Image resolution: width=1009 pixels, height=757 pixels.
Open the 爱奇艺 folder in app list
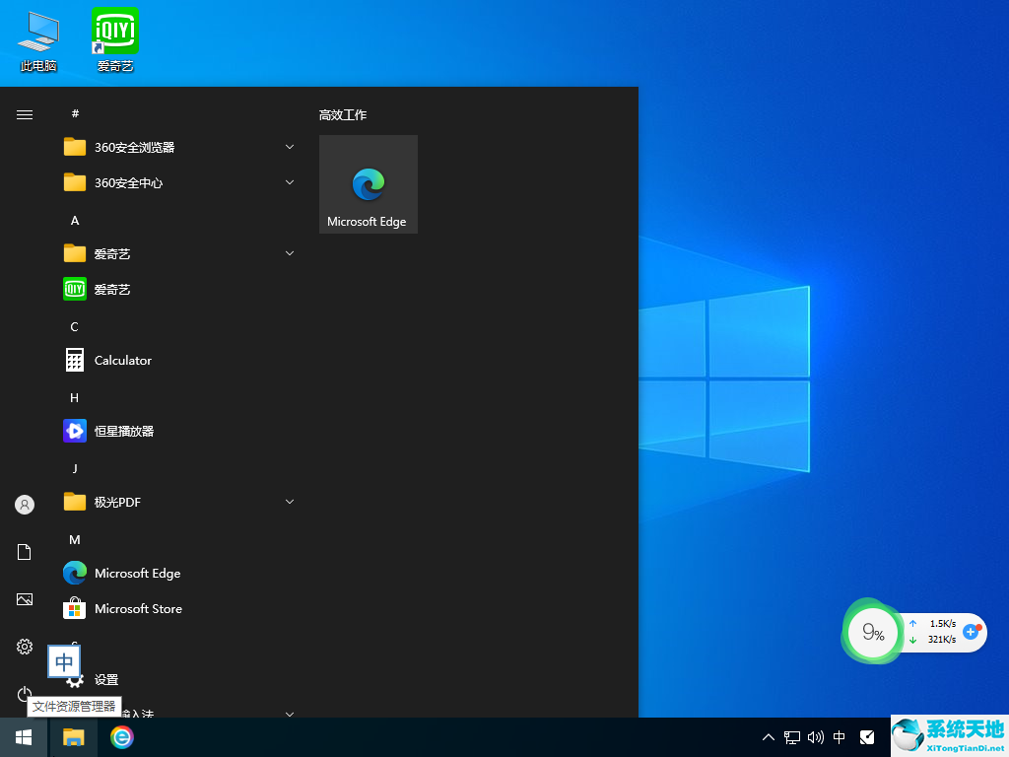click(x=179, y=253)
